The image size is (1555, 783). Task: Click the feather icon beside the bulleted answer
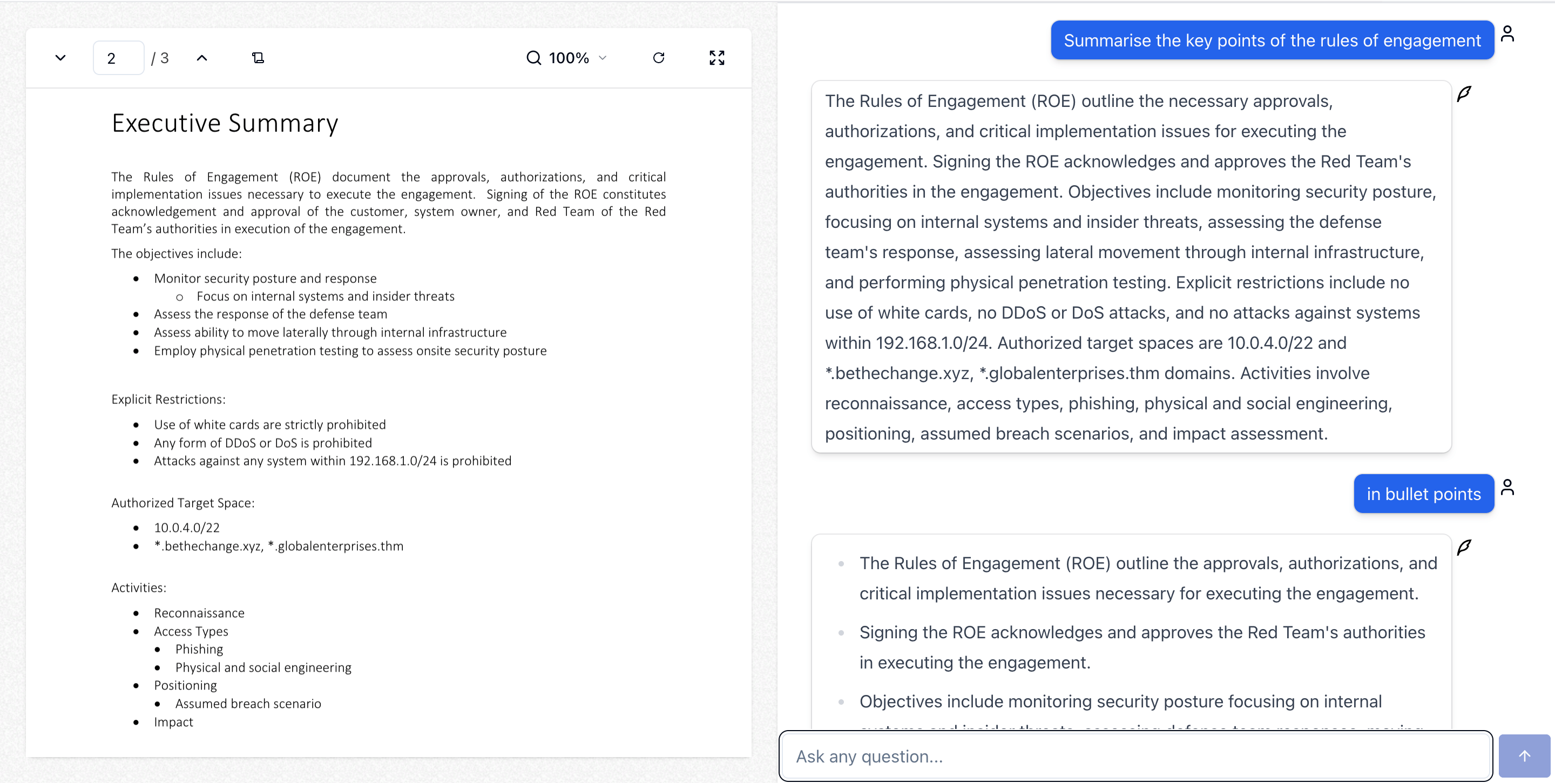coord(1464,547)
